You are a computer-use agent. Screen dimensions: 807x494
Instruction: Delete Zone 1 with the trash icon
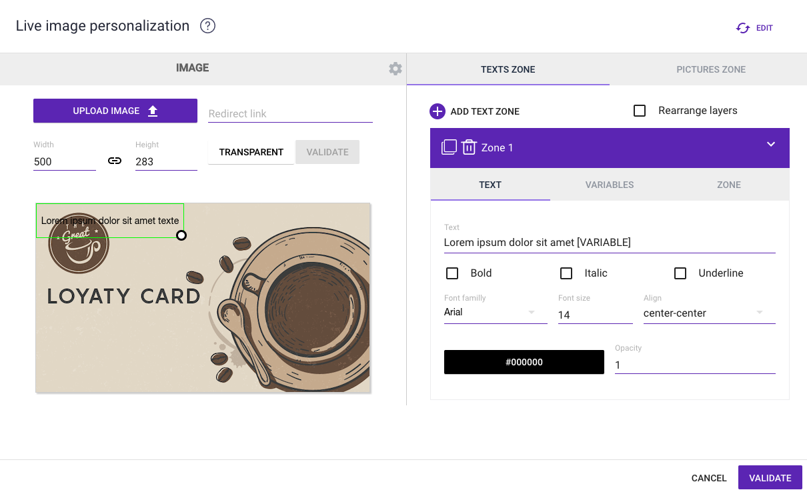coord(469,147)
